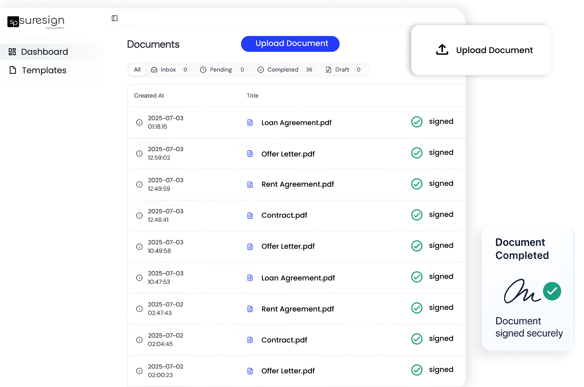The image size is (584, 387).
Task: Open Contract.pdf created at 12:46:41
Action: click(284, 215)
